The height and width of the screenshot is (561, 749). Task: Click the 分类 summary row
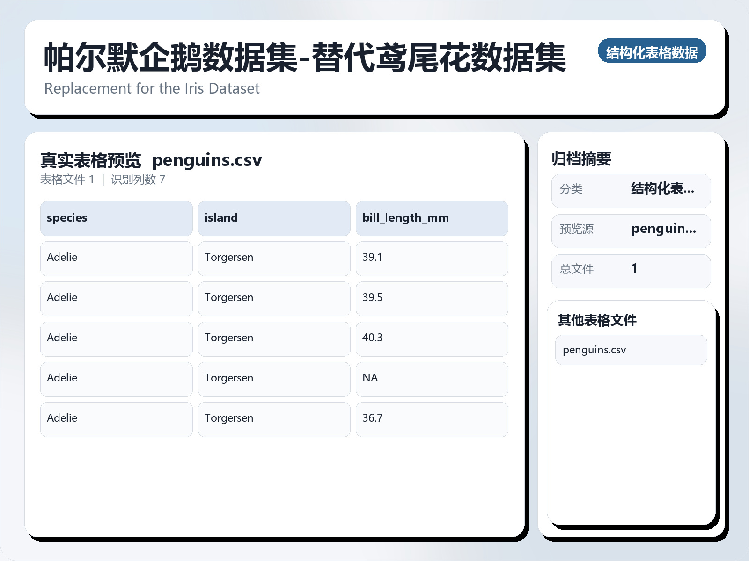631,190
